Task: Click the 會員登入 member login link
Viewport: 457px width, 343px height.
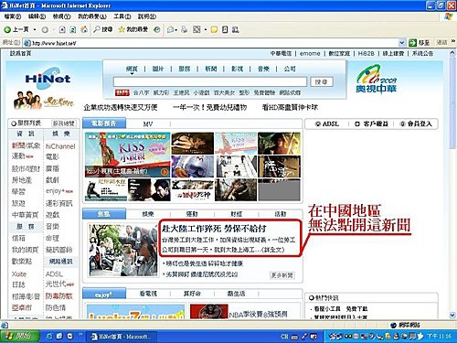Action: point(417,123)
